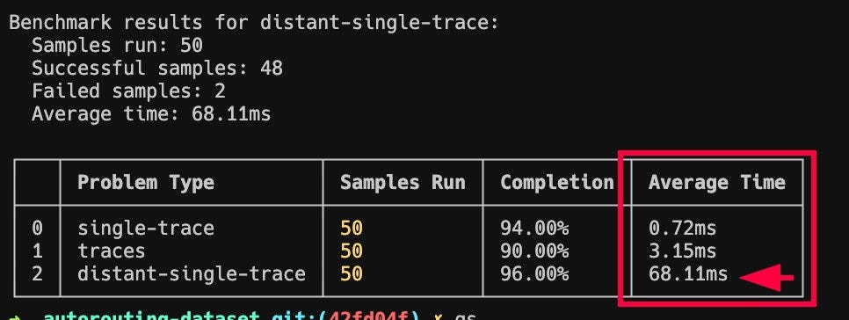This screenshot has height=320, width=849.
Task: Click the 'Average Time' column header
Action: [717, 183]
